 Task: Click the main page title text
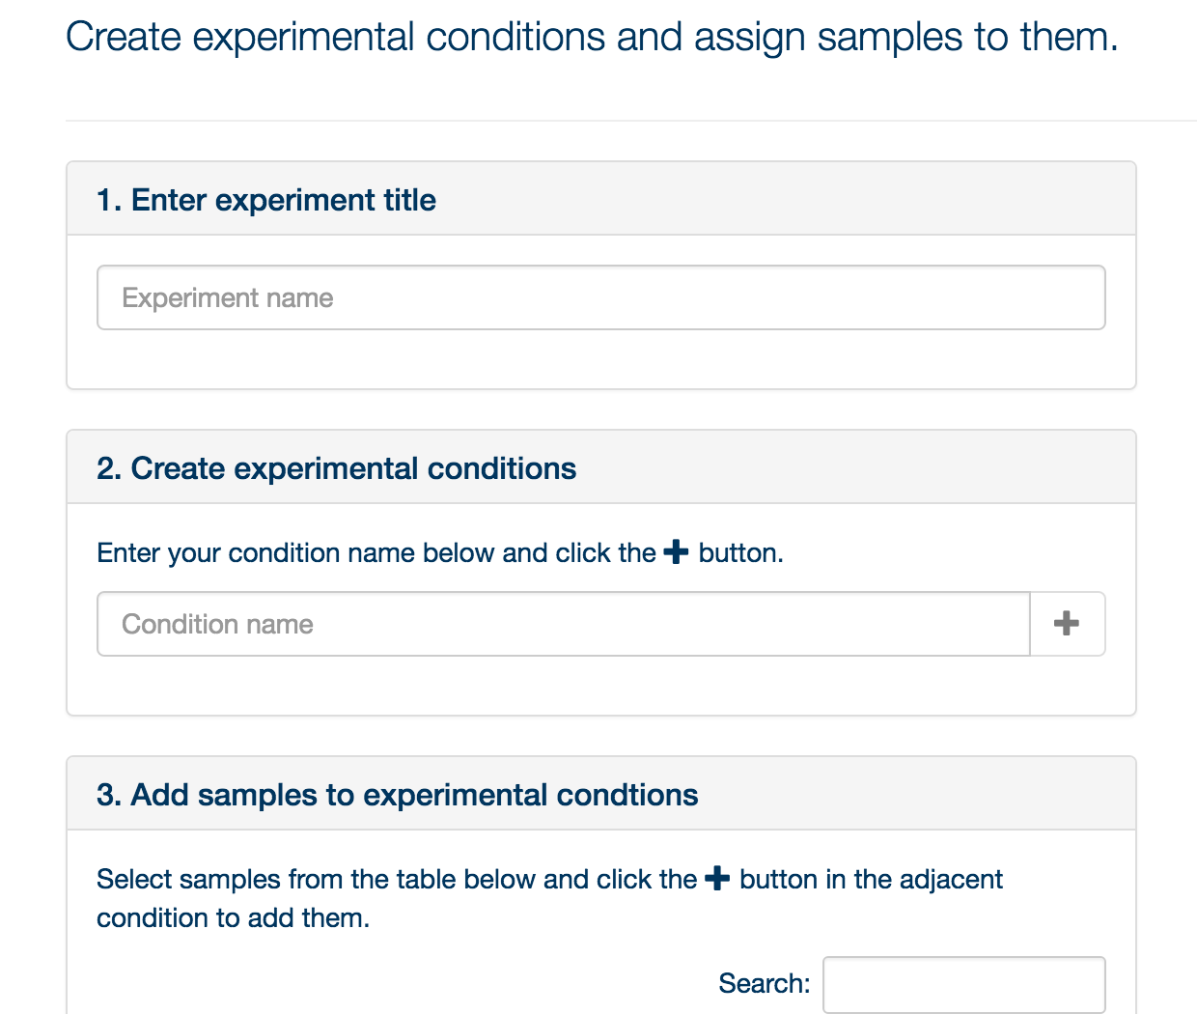pos(592,38)
